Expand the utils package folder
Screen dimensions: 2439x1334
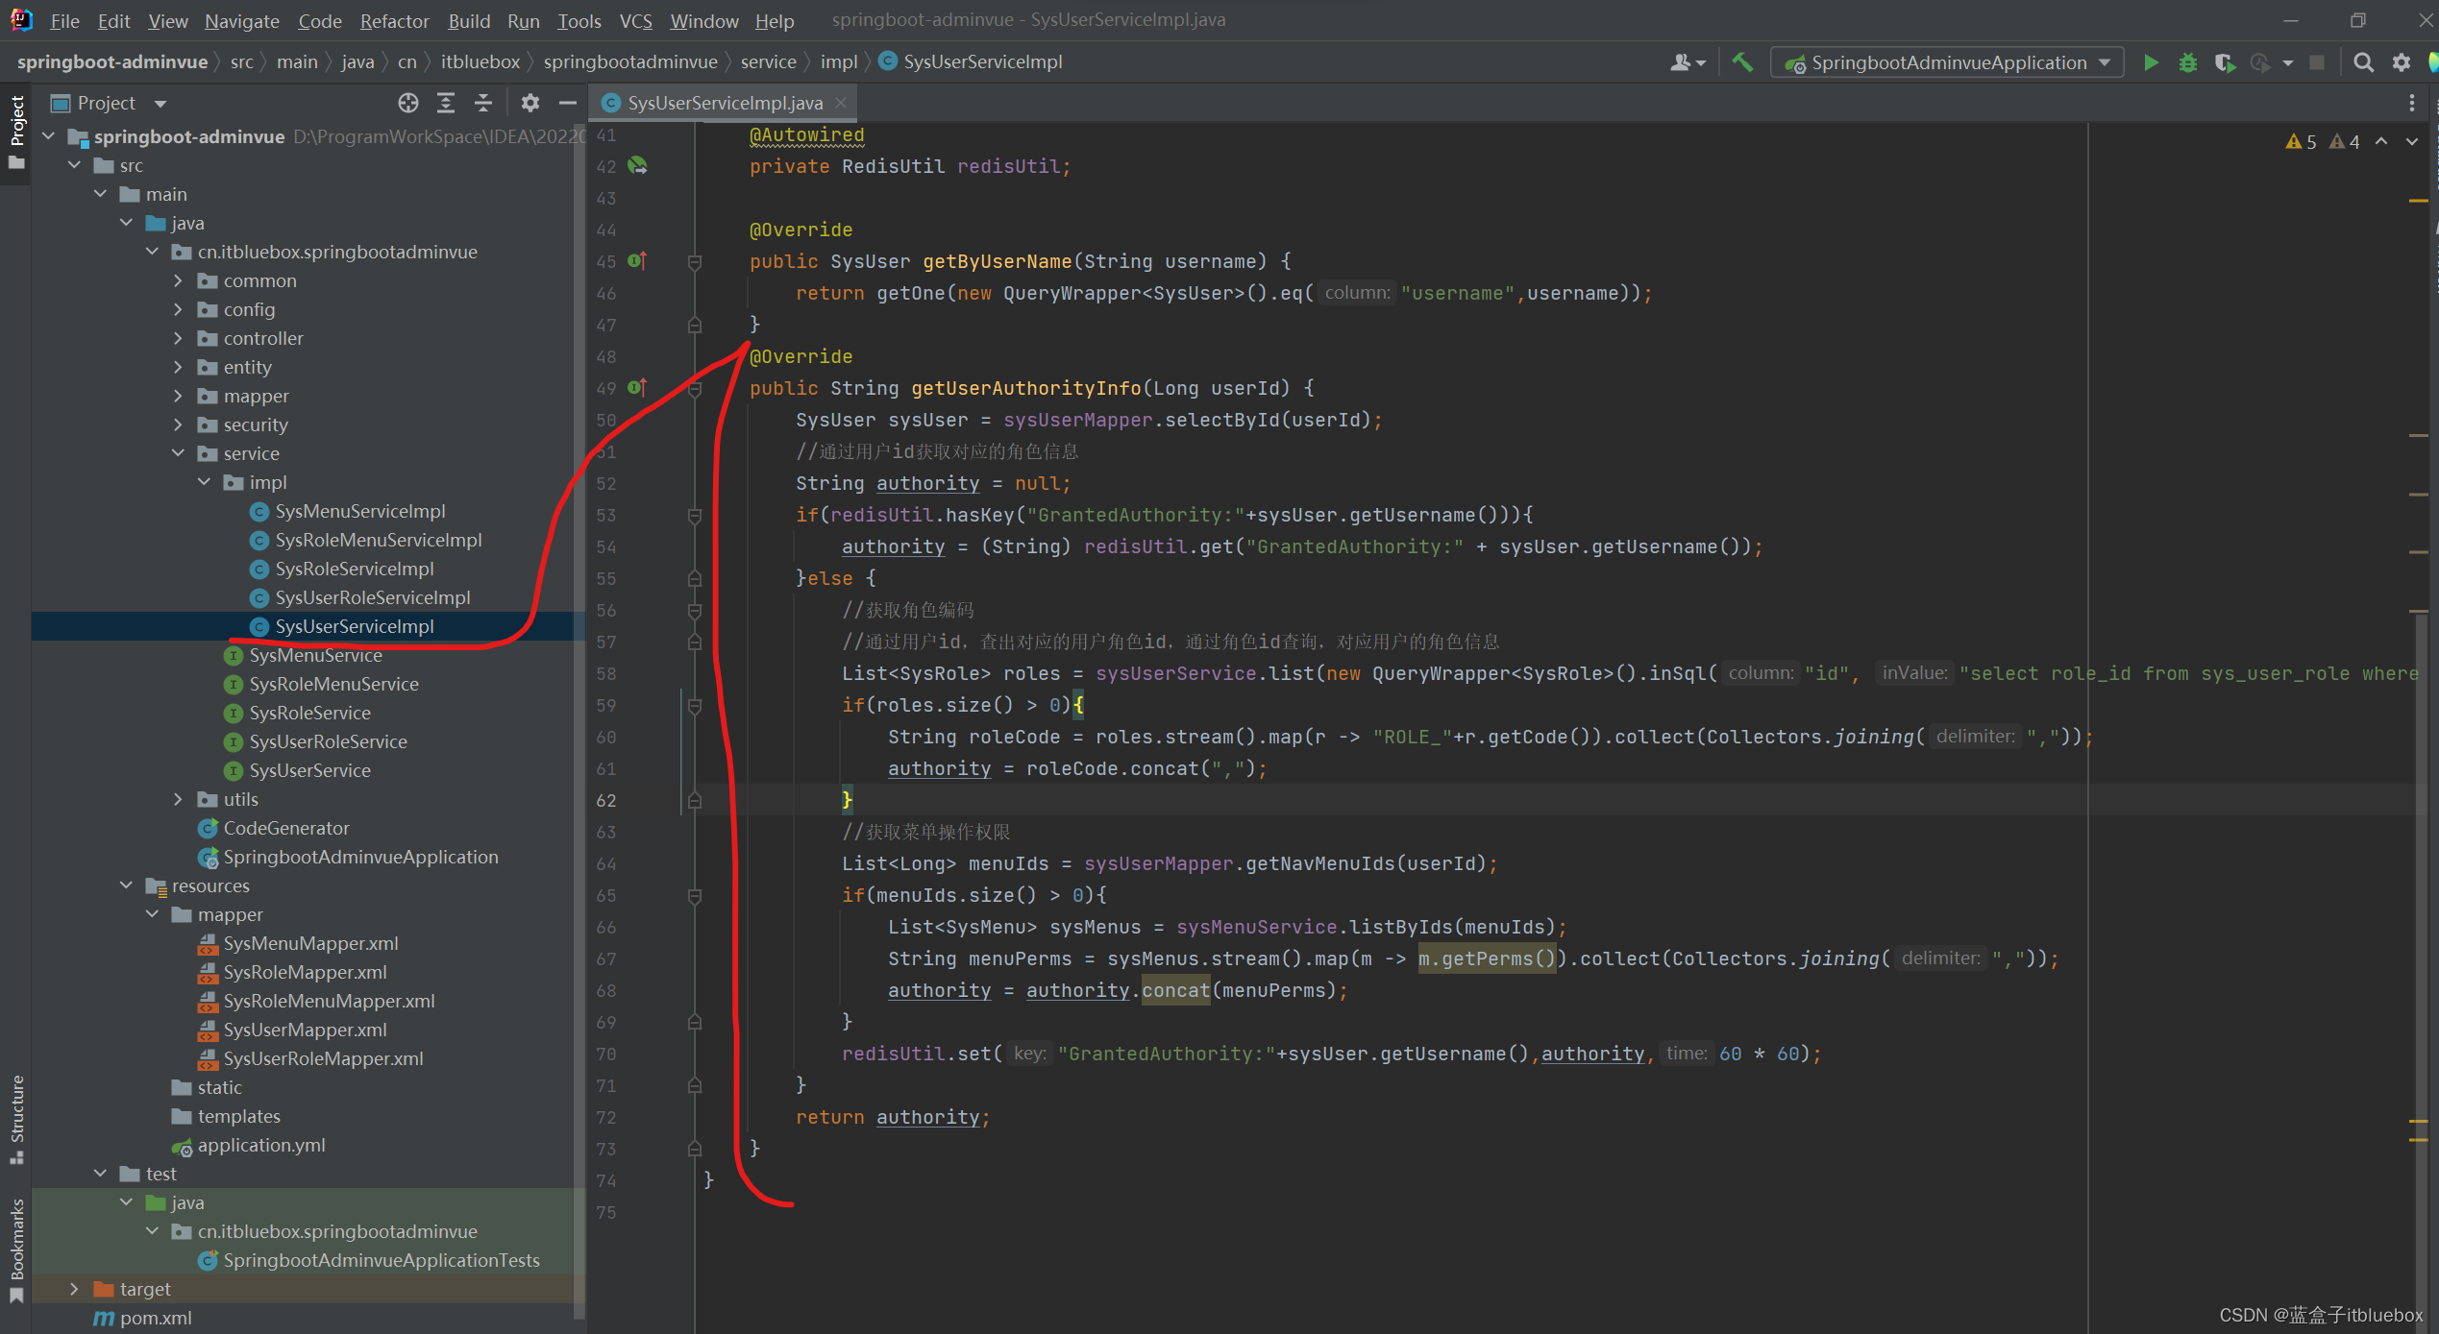(x=178, y=799)
